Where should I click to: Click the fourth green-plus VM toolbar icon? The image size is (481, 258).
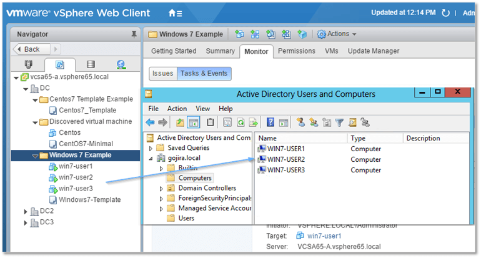point(286,34)
